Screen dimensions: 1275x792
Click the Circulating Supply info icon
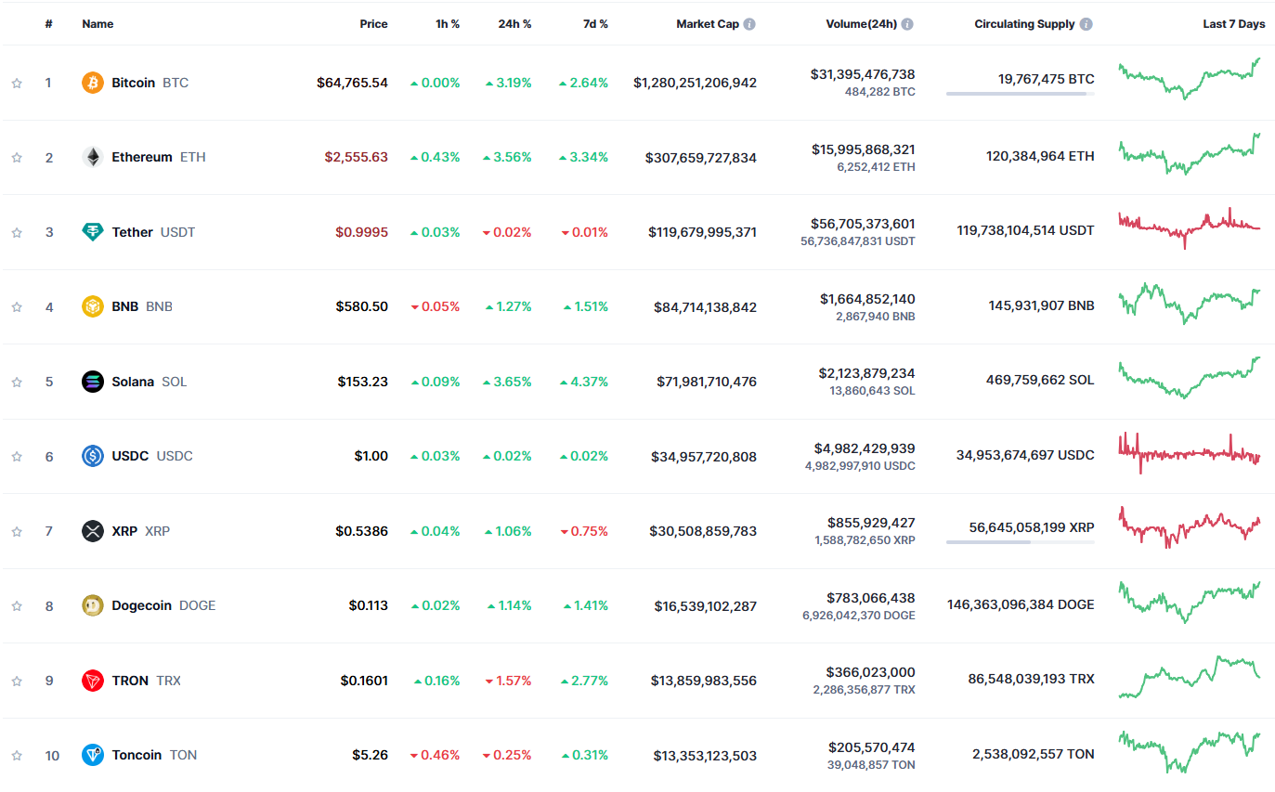coord(1086,24)
